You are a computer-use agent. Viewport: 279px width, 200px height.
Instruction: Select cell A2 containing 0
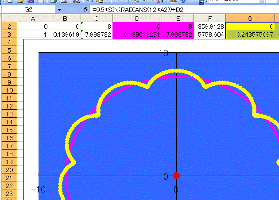click(x=33, y=26)
